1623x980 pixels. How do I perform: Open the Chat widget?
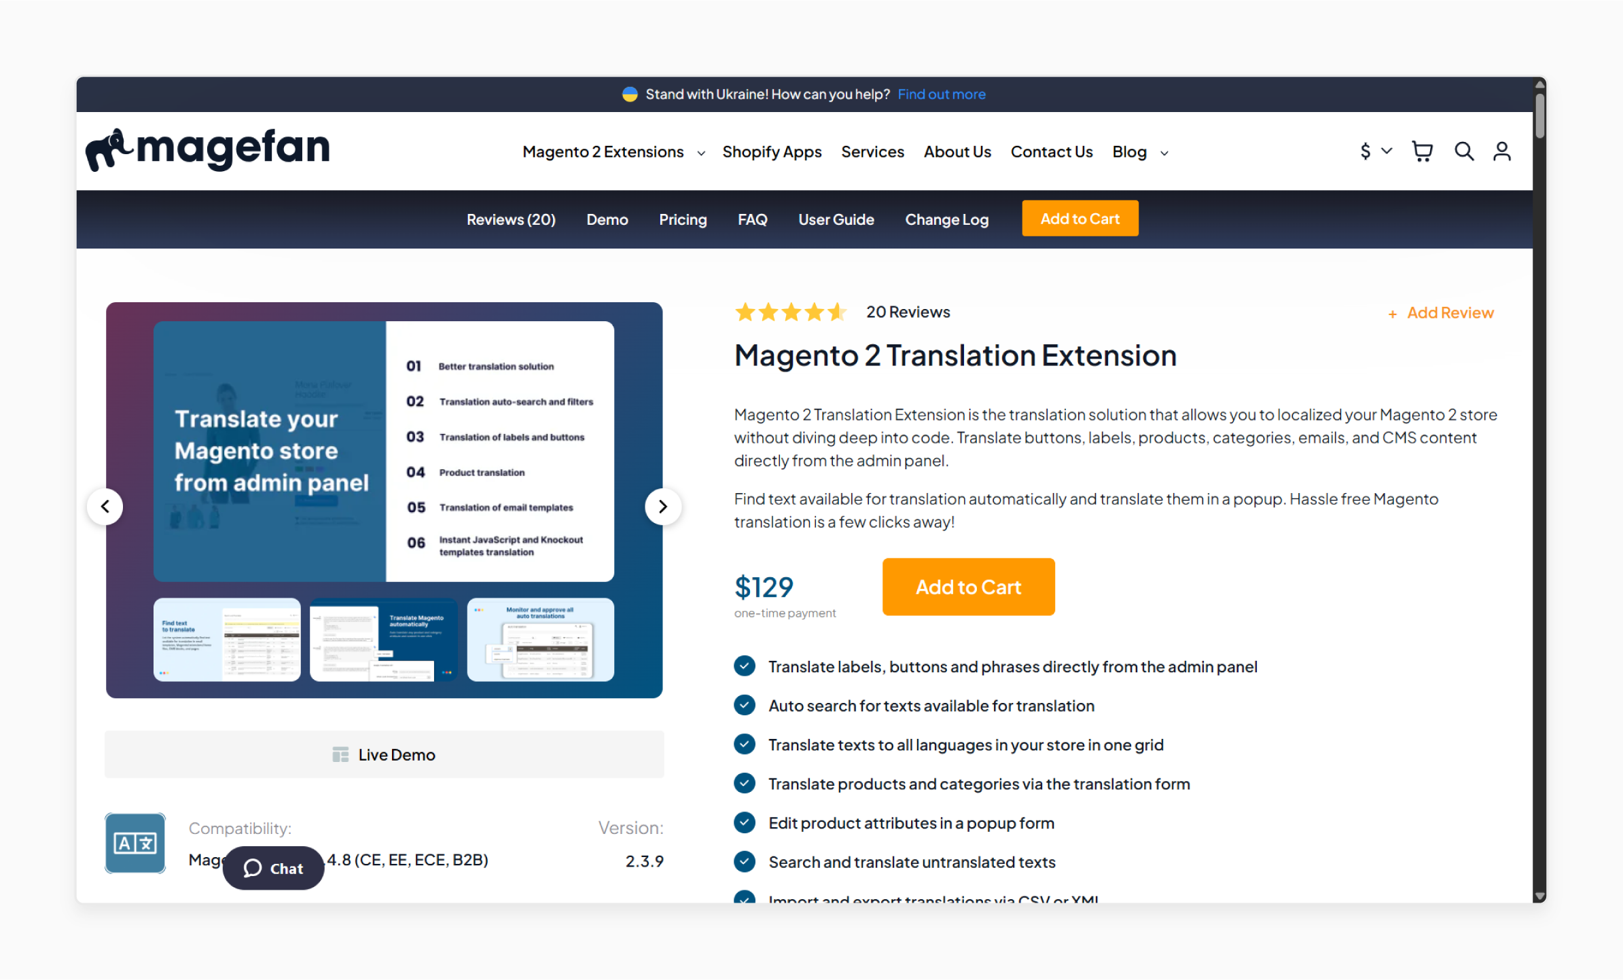pos(273,869)
